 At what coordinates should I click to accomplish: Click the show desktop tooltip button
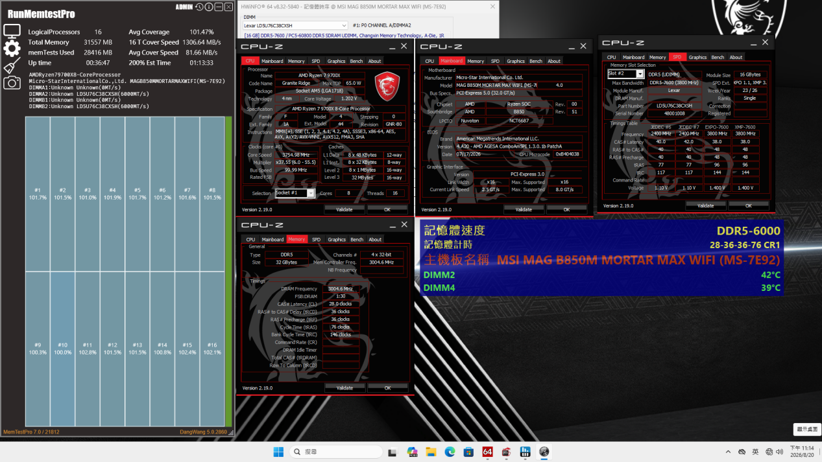(808, 429)
